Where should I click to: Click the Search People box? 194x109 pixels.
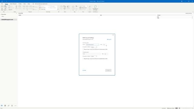[83, 6]
